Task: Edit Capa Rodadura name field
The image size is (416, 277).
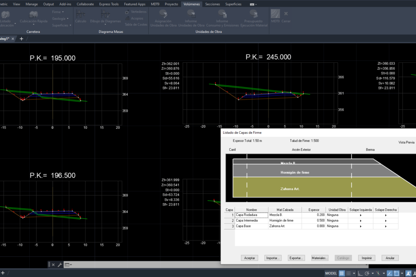Action: click(x=251, y=215)
